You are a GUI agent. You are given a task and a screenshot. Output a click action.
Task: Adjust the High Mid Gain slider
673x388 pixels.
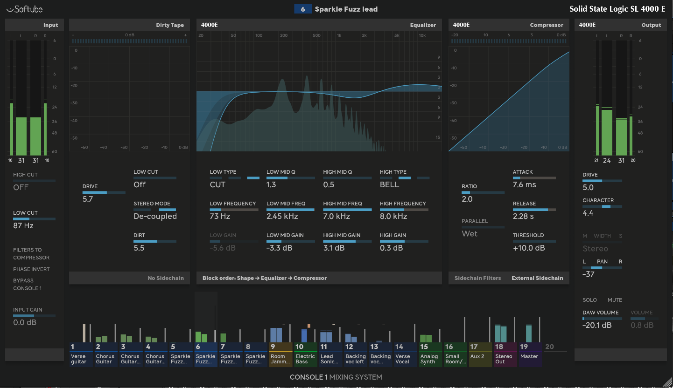(348, 241)
